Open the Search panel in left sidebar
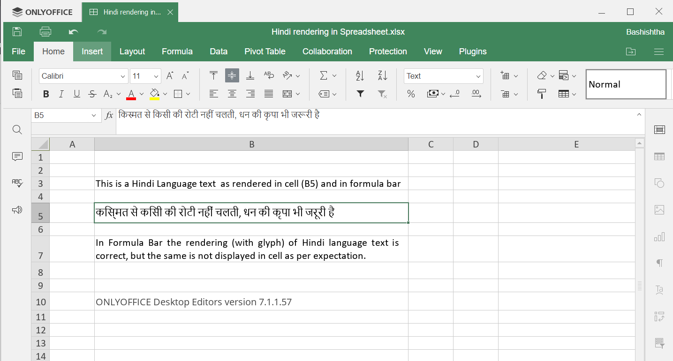673x361 pixels. 17,130
